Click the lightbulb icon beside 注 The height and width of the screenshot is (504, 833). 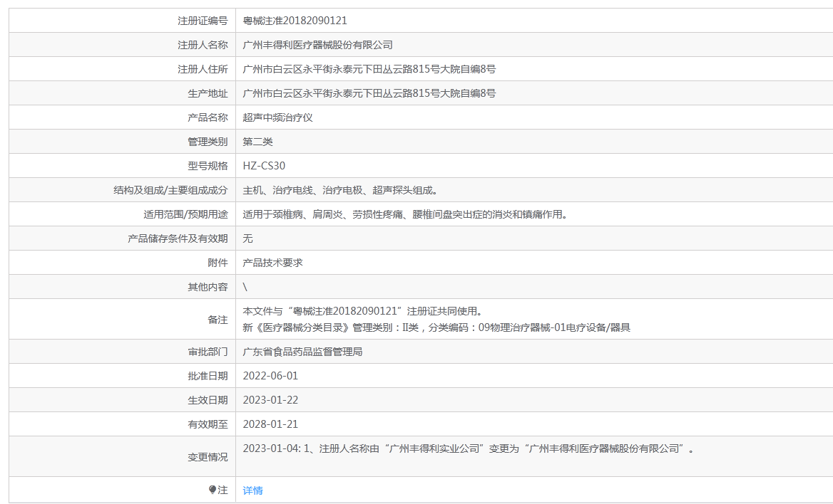coord(213,490)
